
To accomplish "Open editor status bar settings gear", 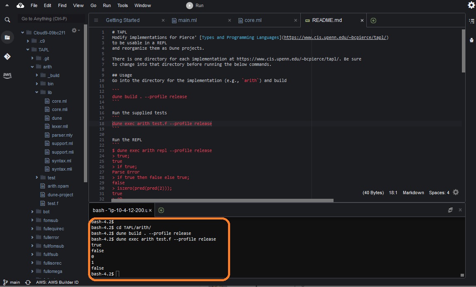I will click(x=456, y=192).
